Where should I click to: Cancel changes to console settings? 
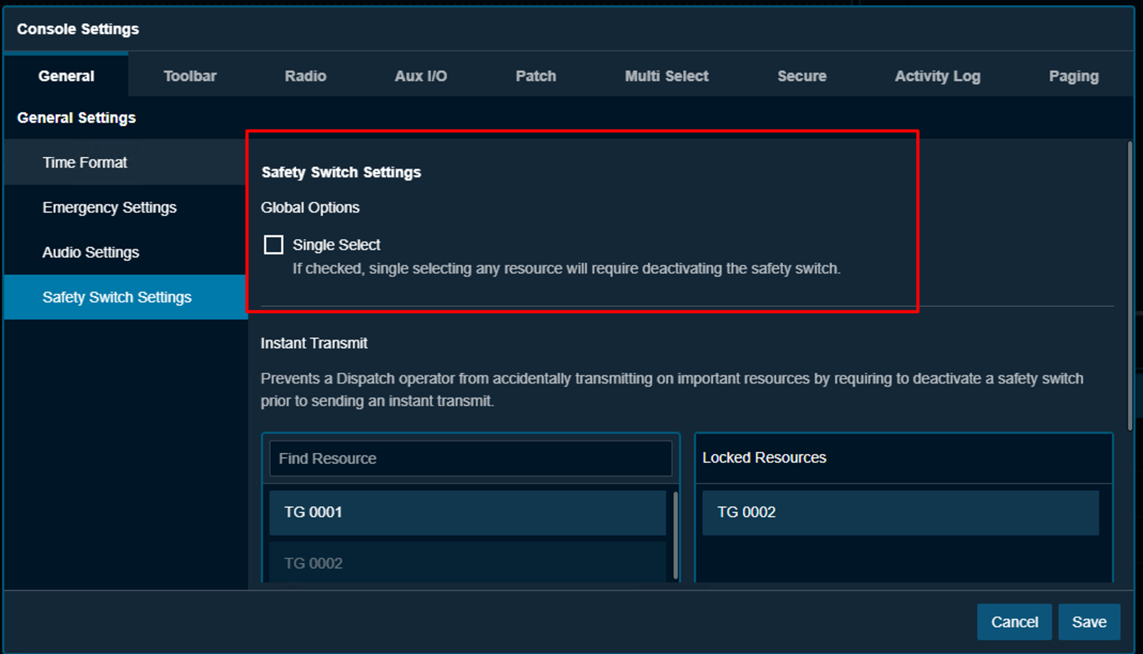pyautogui.click(x=1014, y=622)
